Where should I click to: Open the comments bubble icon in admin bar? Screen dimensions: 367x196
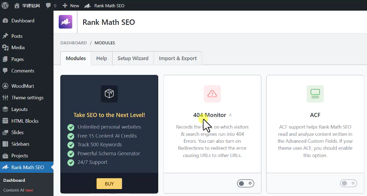tap(49, 6)
